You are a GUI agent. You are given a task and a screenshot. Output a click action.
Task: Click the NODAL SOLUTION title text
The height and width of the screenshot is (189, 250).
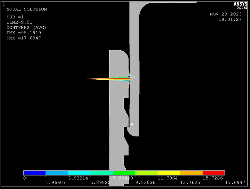[x=27, y=9]
